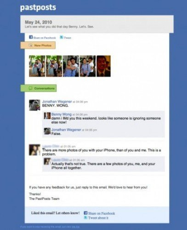The width and height of the screenshot is (187, 230).
Task: Click the speech bubble icon in Conversations label
Action: tap(30, 88)
